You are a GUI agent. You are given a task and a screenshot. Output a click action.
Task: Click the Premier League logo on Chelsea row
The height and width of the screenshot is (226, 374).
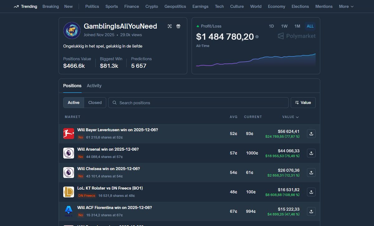point(69,172)
